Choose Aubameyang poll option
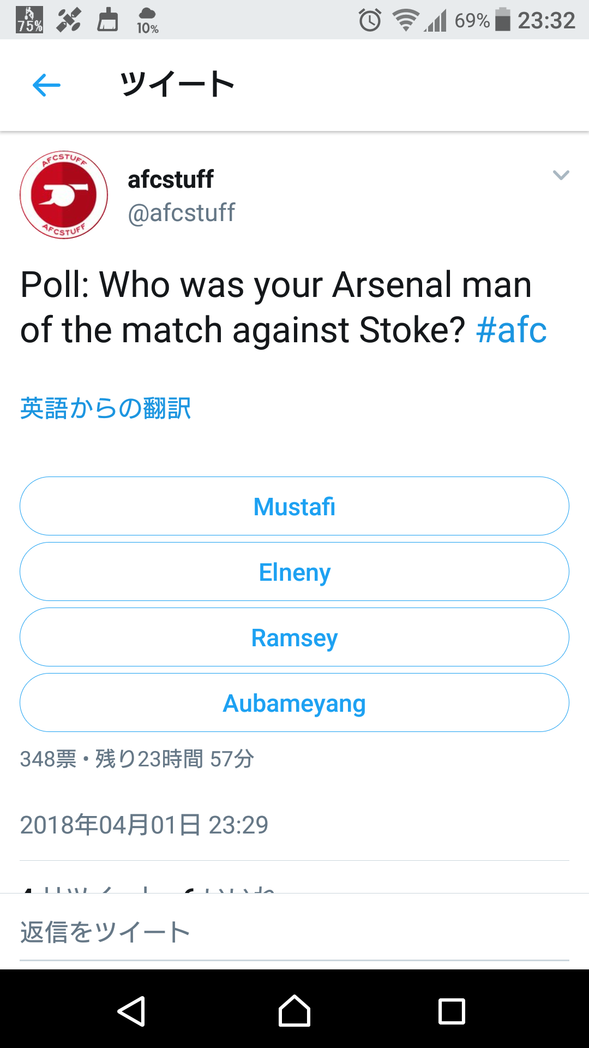The width and height of the screenshot is (589, 1048). coord(294,702)
